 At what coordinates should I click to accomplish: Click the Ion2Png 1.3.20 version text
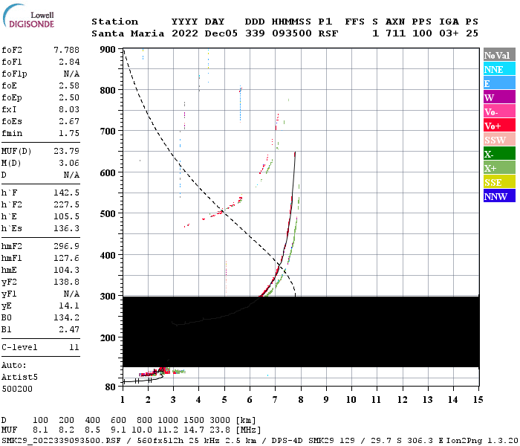pos(482,441)
